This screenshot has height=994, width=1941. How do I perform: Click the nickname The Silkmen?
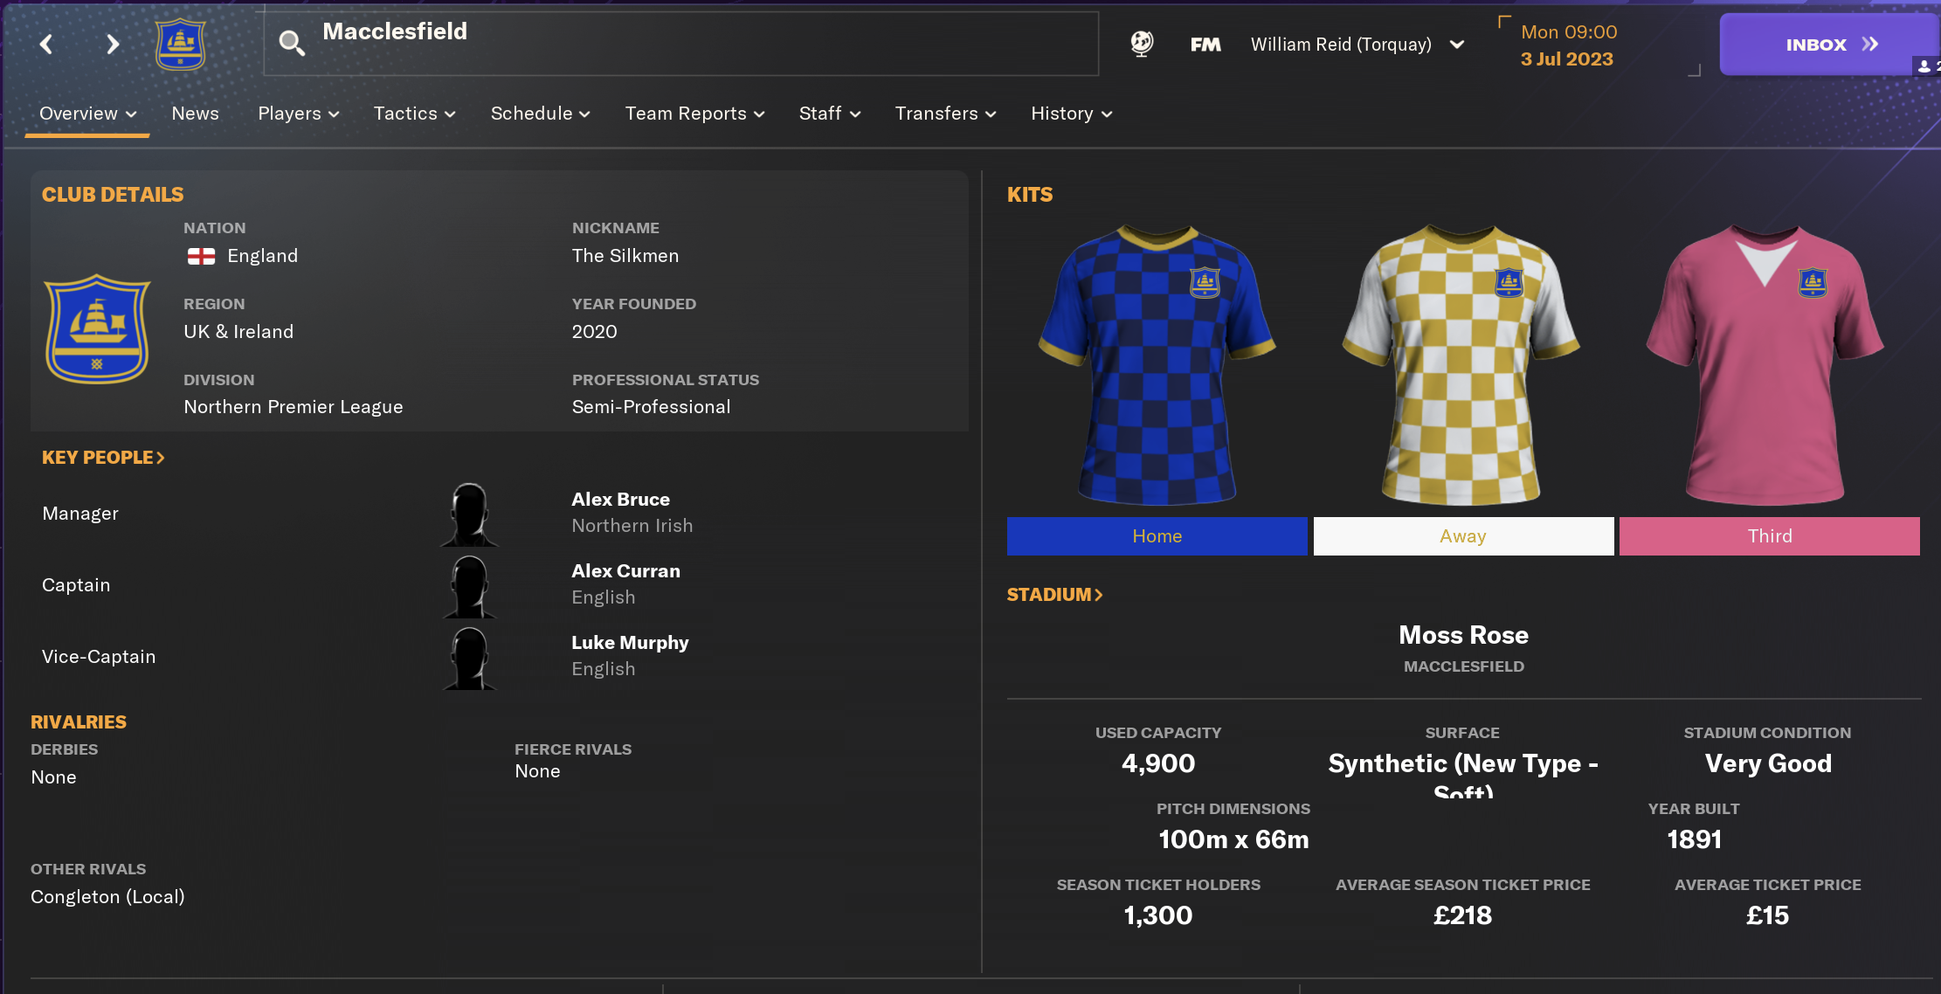pyautogui.click(x=625, y=256)
